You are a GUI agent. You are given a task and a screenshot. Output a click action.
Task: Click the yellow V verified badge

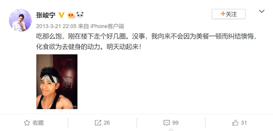click(x=61, y=15)
